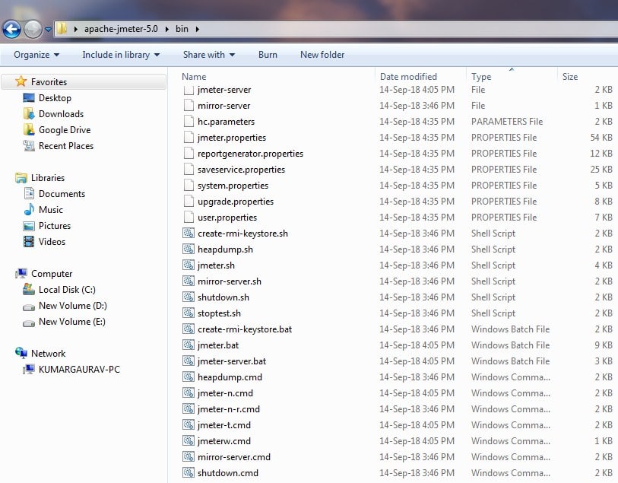The image size is (618, 483).
Task: Select heapdump.sh script icon
Action: pos(189,249)
